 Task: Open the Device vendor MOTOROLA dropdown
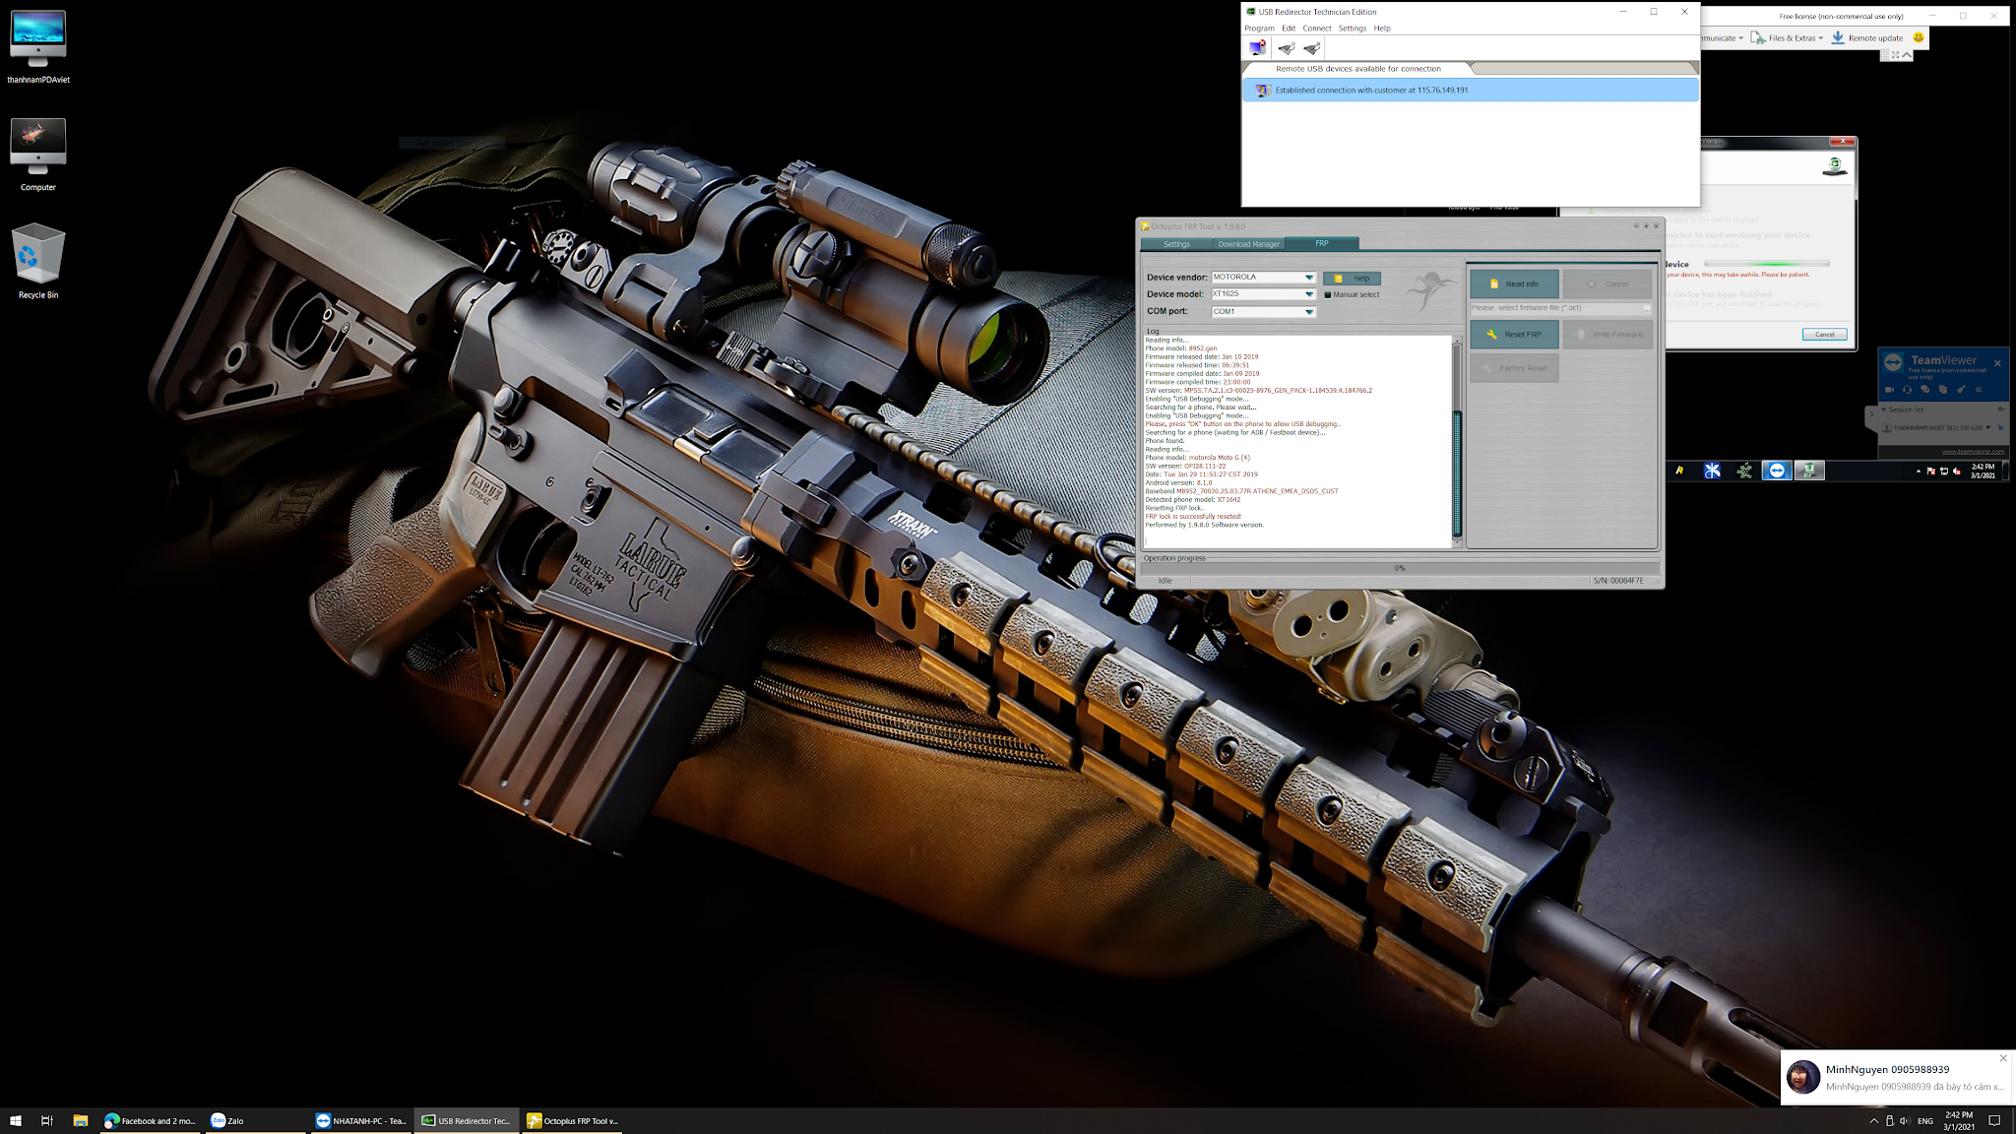point(1309,278)
